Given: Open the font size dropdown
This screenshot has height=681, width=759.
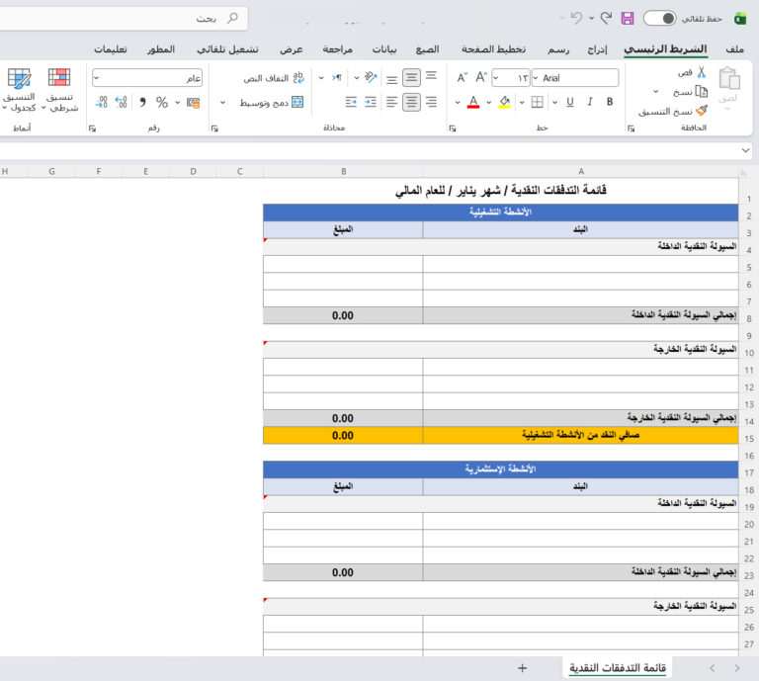Looking at the screenshot, I should pyautogui.click(x=496, y=78).
